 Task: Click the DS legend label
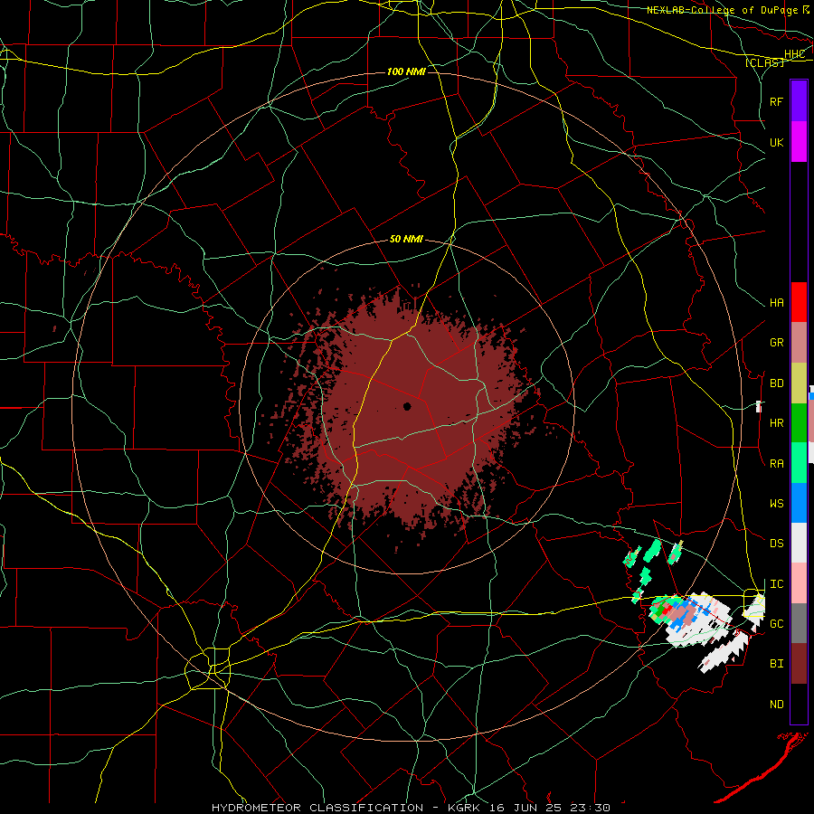point(777,544)
